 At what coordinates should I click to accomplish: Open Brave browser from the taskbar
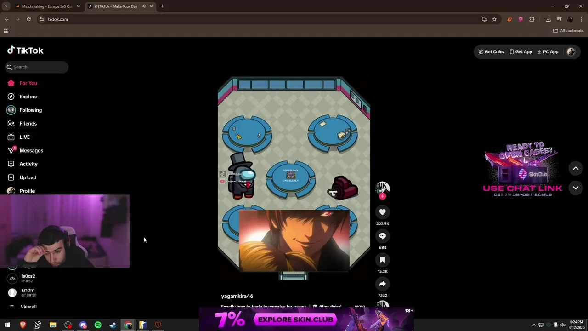[23, 325]
